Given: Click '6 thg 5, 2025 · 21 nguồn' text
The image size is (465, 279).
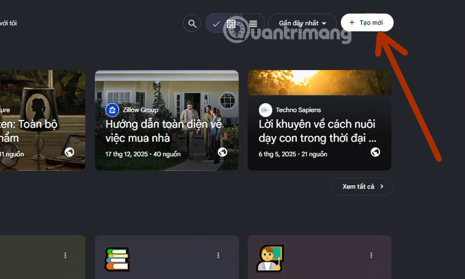Looking at the screenshot, I should (x=293, y=154).
